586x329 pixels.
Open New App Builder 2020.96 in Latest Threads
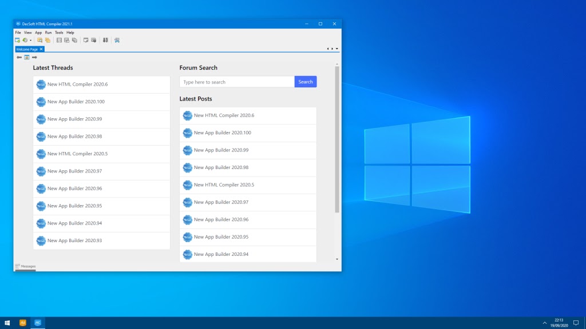(101, 188)
